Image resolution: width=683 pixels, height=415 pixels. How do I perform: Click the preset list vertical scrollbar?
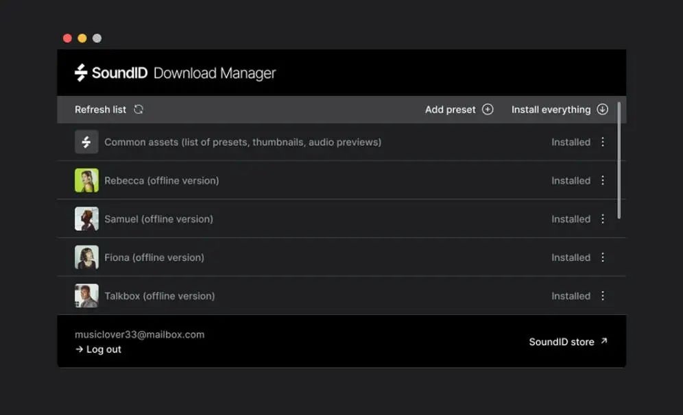pyautogui.click(x=619, y=161)
